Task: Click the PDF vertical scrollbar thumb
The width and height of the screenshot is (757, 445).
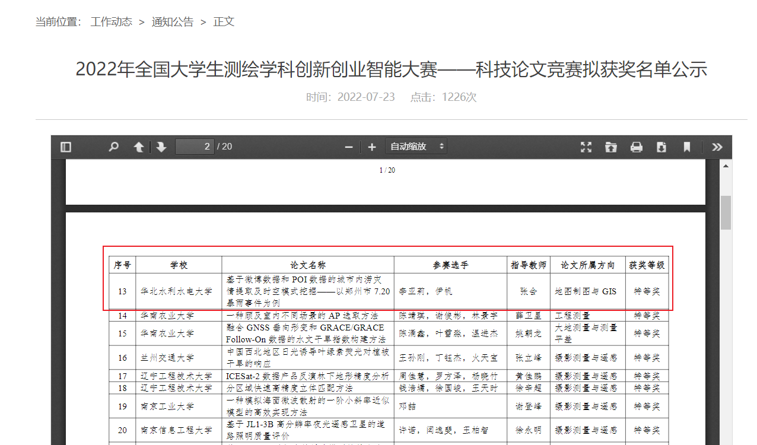Action: 726,212
